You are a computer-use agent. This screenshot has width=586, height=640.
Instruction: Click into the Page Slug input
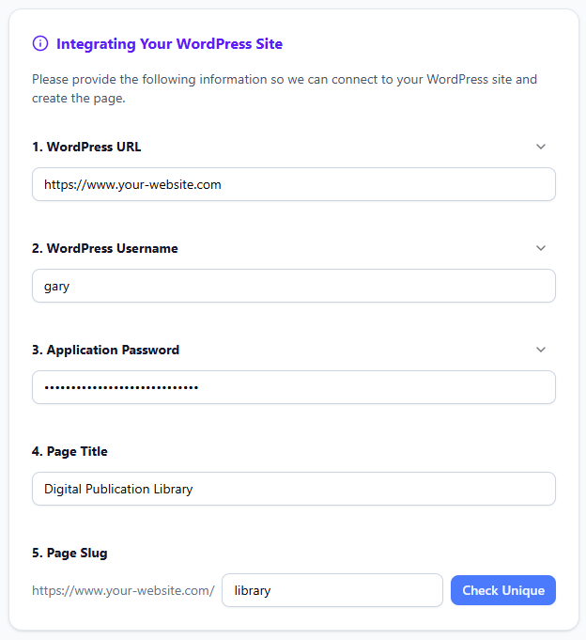tap(332, 590)
